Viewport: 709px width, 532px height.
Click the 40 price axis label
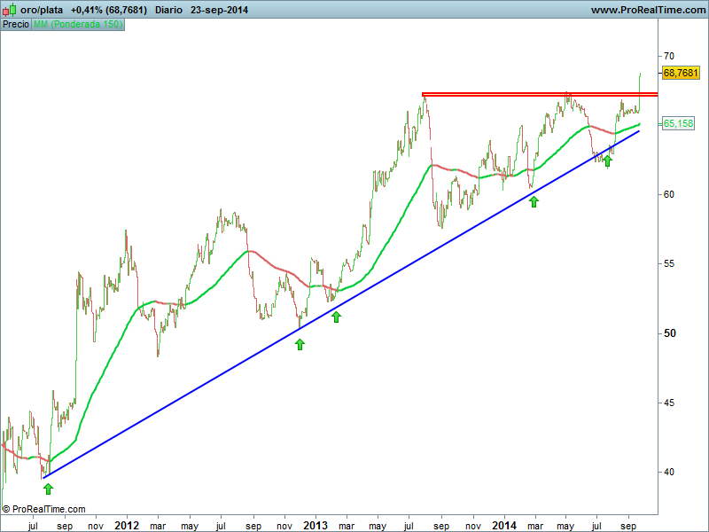669,472
